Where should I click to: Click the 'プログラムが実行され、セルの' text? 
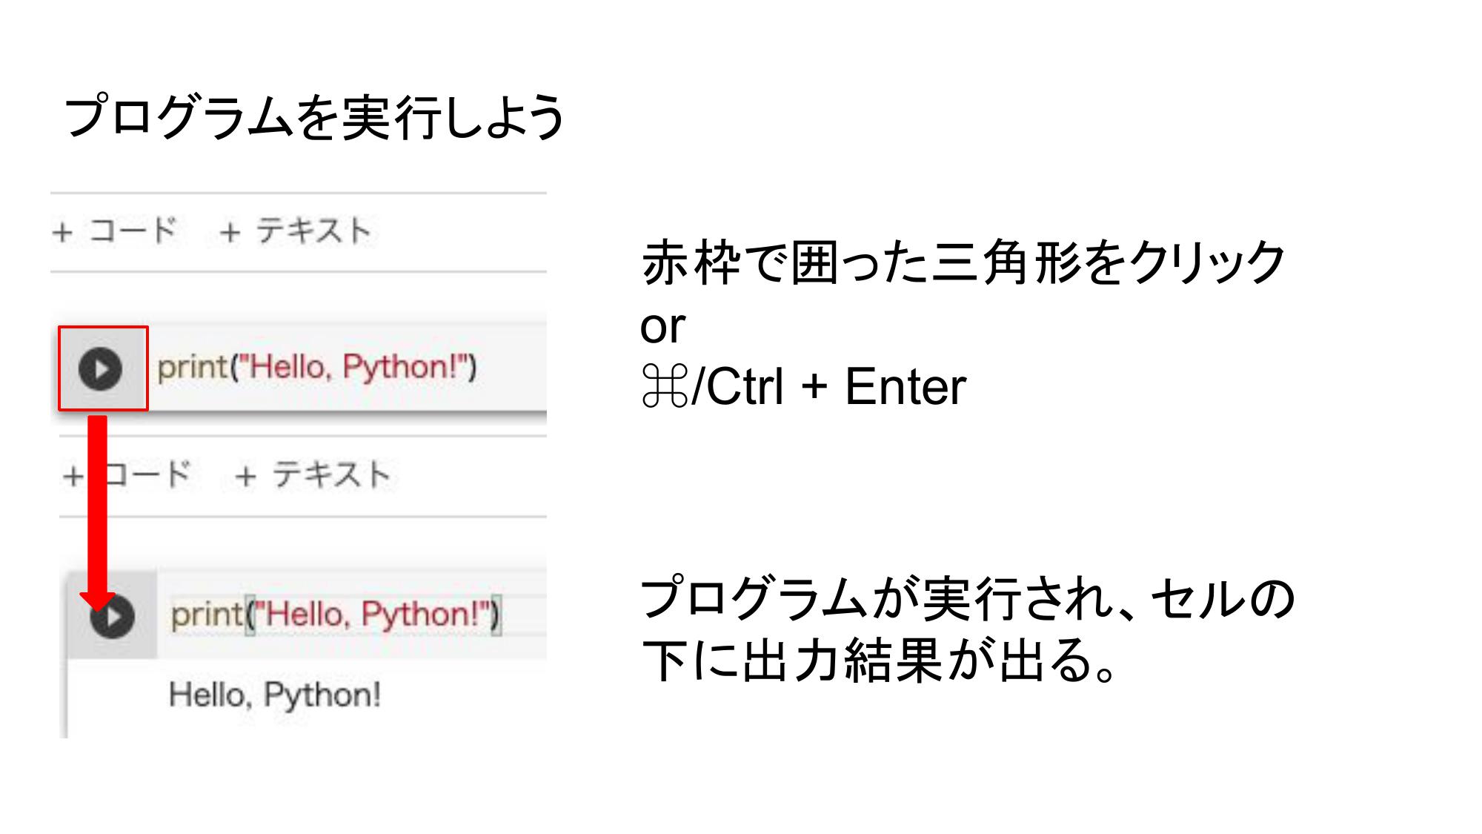(968, 598)
